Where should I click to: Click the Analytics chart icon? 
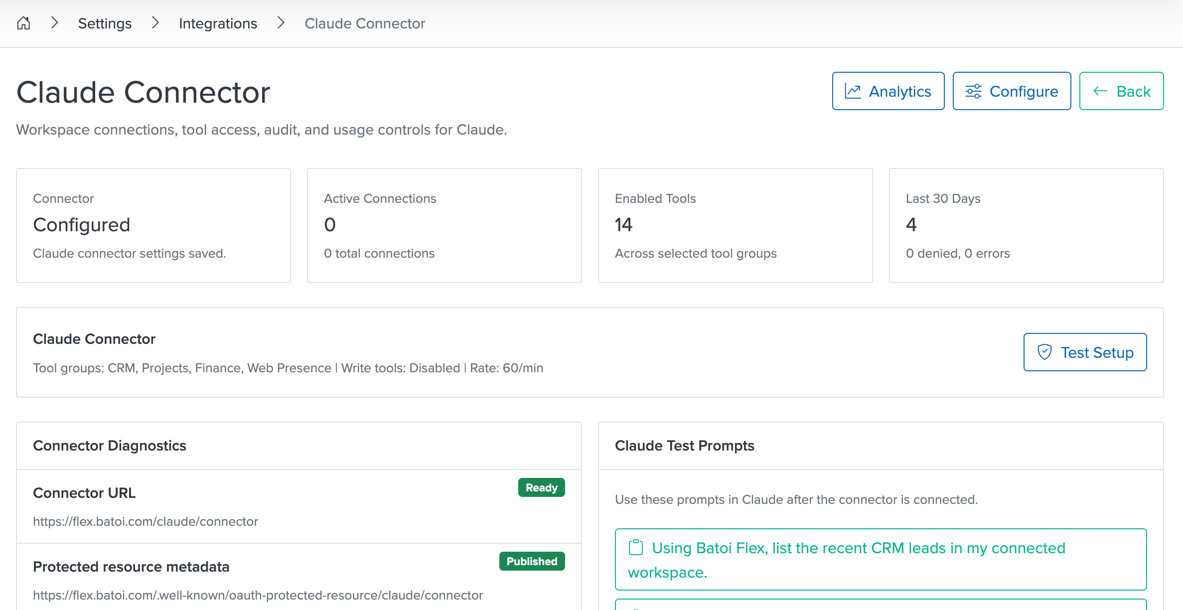(853, 91)
